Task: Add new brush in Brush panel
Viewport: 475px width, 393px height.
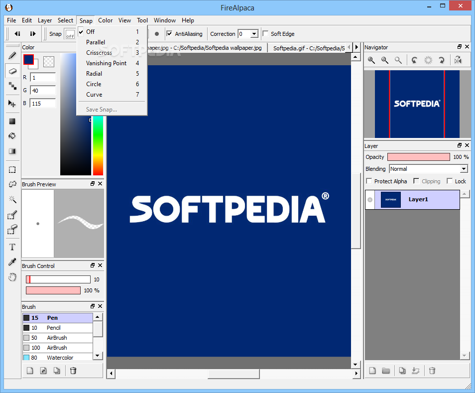Action: pos(30,371)
